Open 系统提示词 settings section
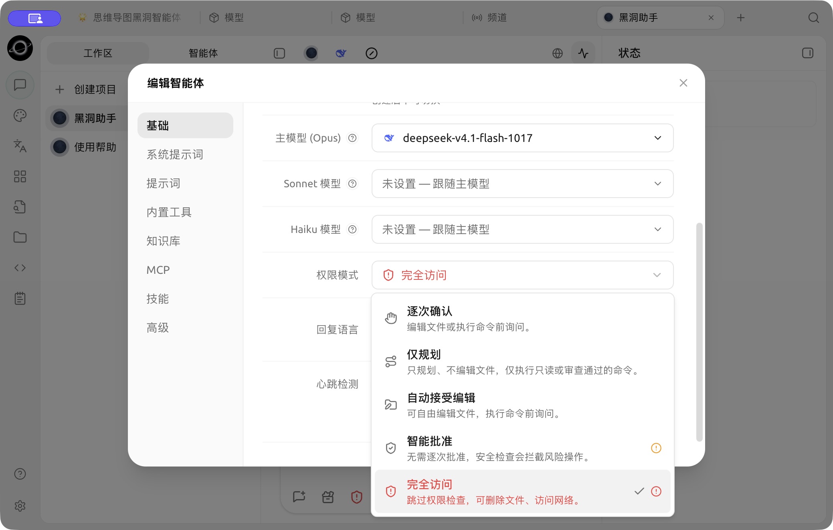The width and height of the screenshot is (833, 530). (x=185, y=154)
